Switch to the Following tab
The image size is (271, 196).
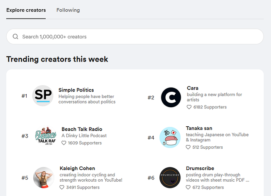point(68,10)
